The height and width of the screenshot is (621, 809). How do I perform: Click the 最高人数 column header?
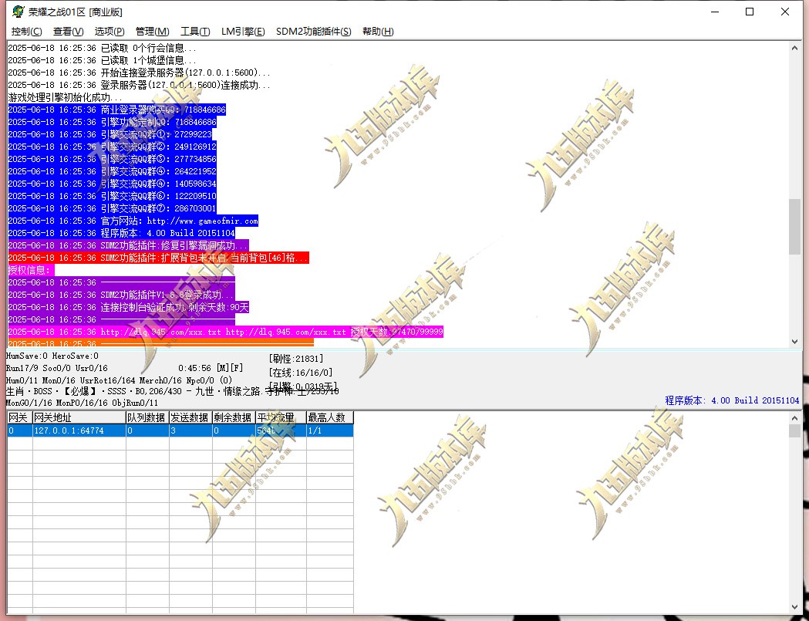(329, 417)
